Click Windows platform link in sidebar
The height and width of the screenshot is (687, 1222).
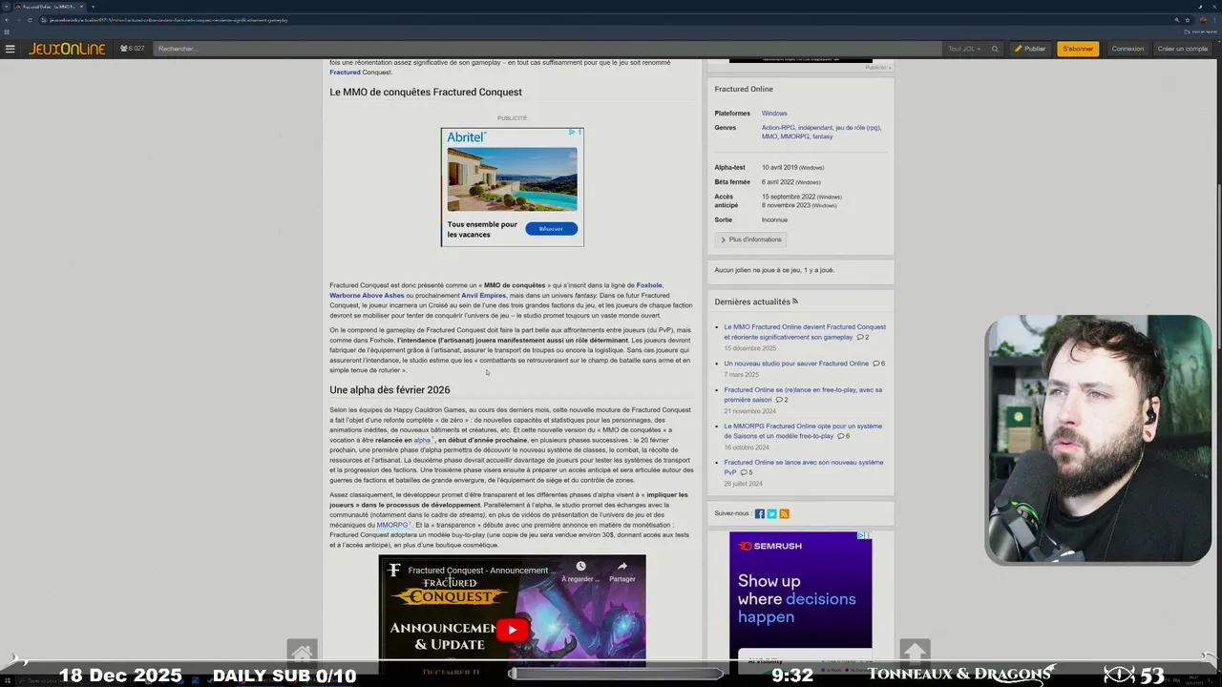(x=774, y=114)
